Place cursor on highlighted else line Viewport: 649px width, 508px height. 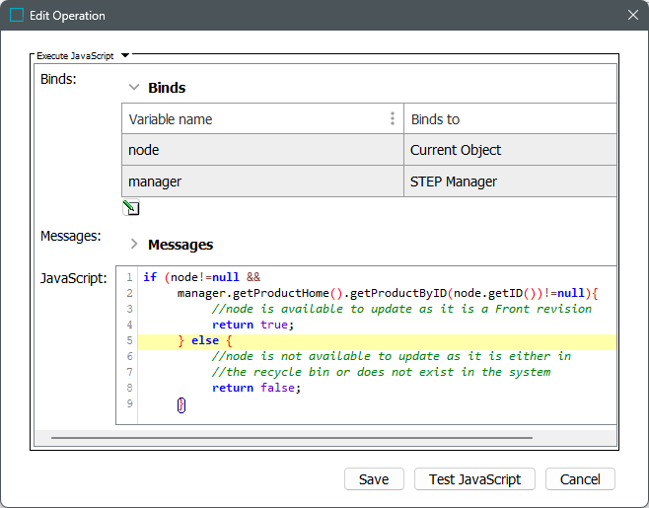(x=205, y=340)
